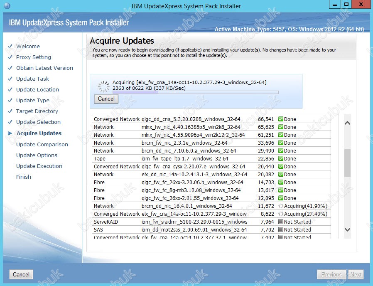The image size is (373, 286).
Task: Select Welcome step in sidebar
Action: click(28, 46)
